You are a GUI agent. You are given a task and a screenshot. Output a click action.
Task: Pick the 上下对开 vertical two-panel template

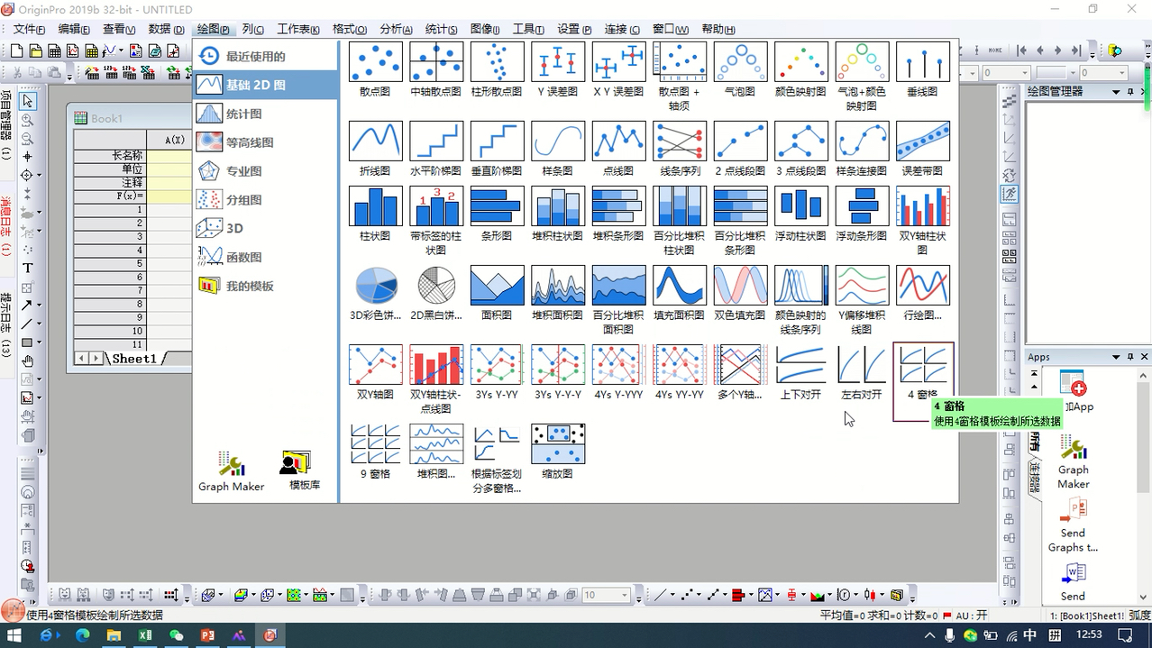click(x=801, y=372)
